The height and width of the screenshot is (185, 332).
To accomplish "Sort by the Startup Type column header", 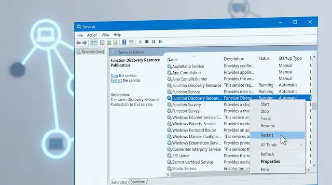I will 290,58.
